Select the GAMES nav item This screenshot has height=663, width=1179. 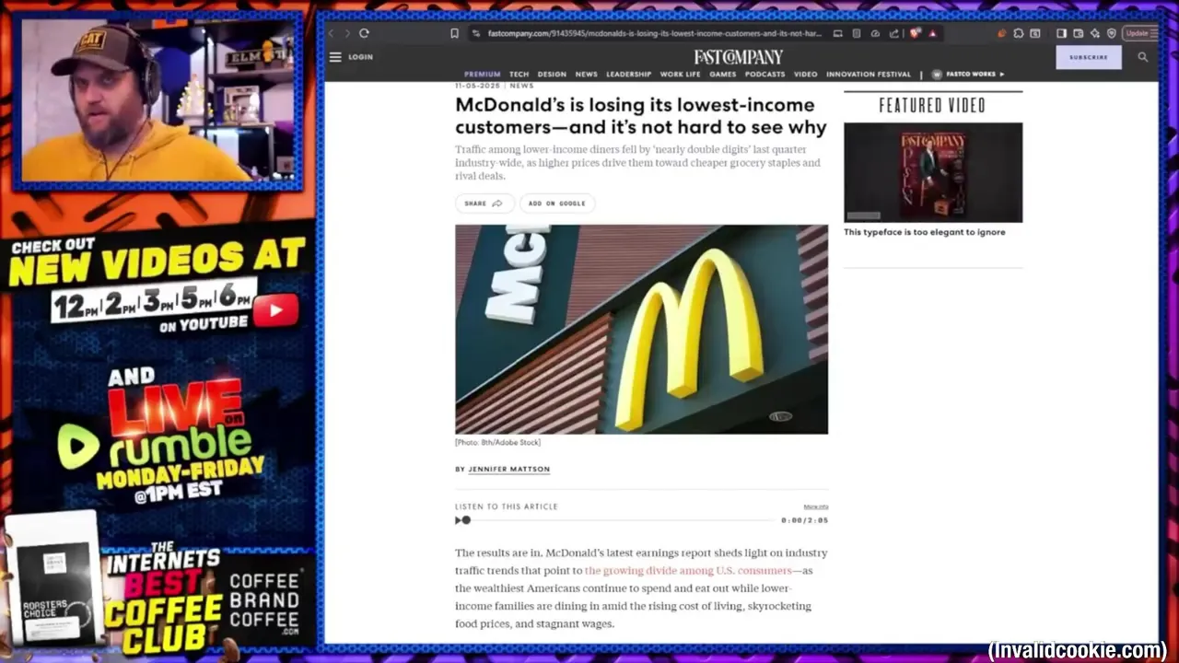click(x=723, y=75)
